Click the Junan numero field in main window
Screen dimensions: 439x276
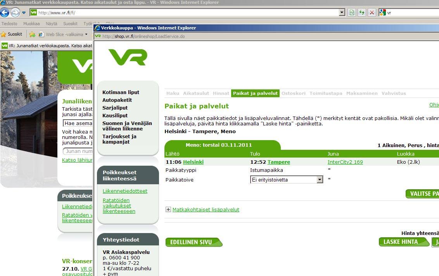tap(78, 151)
